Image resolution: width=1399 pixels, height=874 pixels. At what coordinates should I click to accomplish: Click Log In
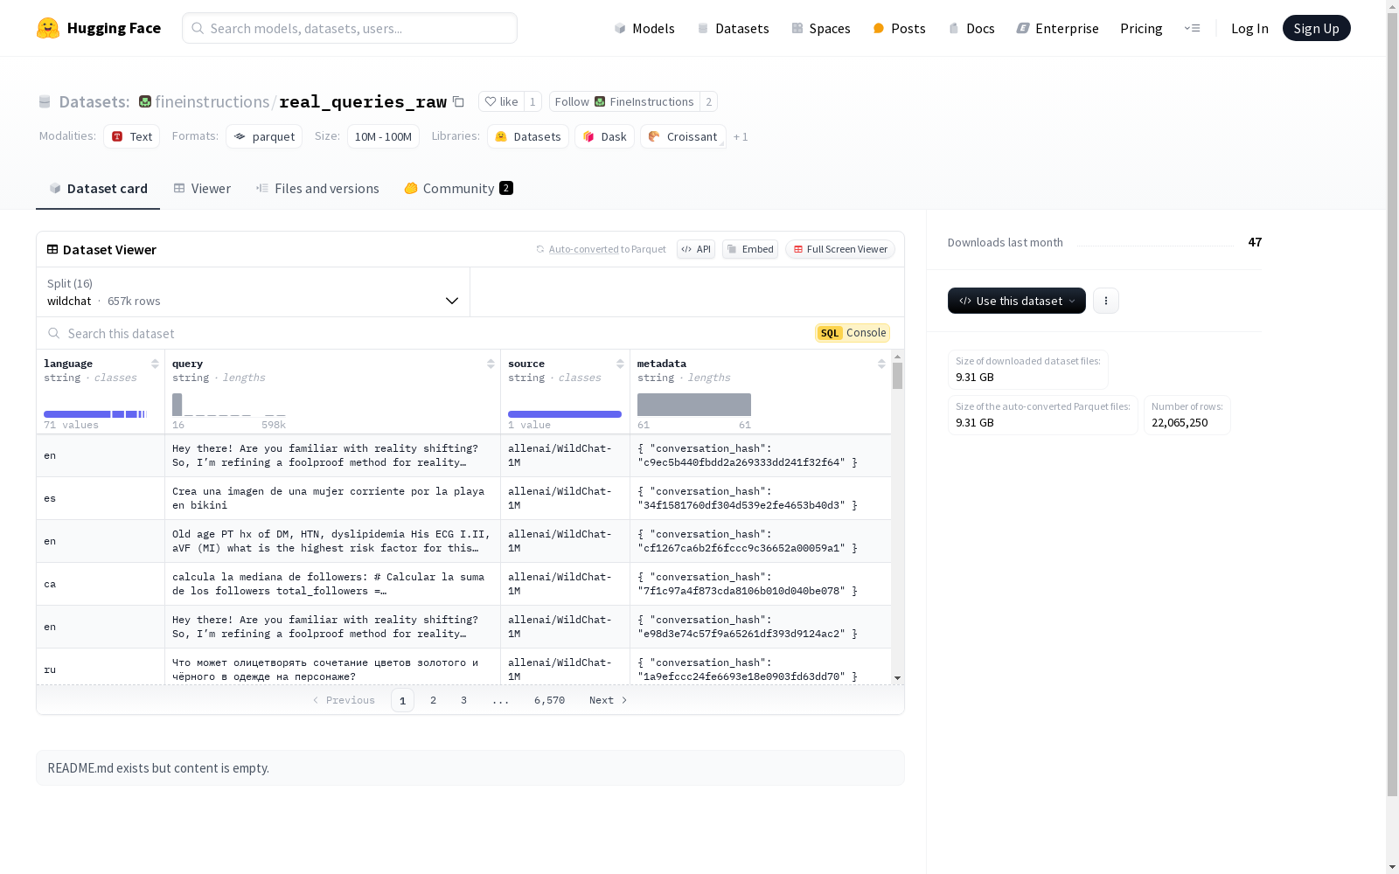coord(1249,28)
